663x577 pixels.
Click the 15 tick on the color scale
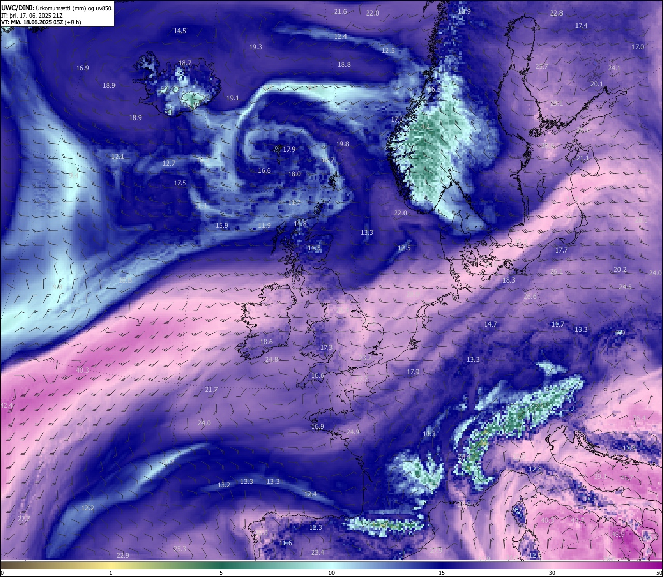[442, 573]
